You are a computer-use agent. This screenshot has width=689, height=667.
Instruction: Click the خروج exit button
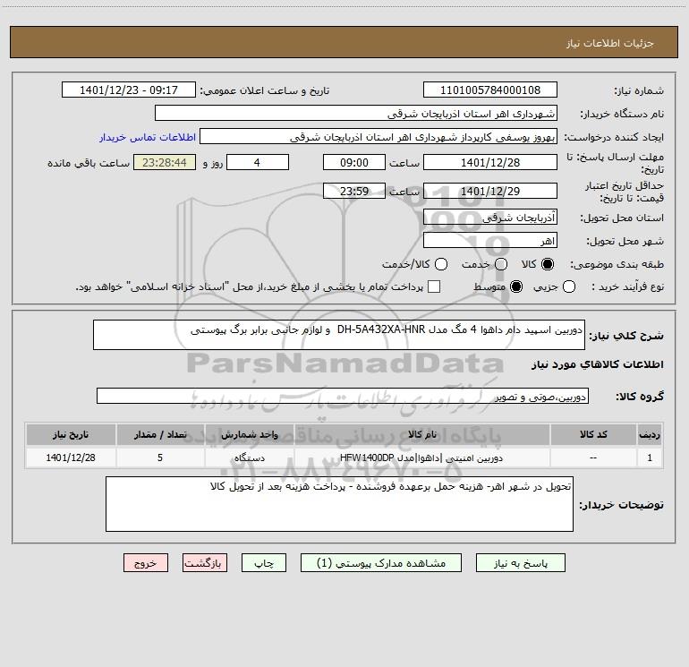point(146,563)
